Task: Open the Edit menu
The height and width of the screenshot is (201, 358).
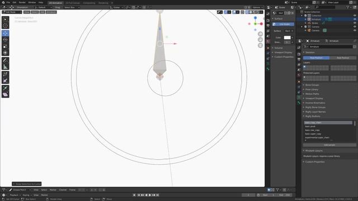Action: [15, 2]
